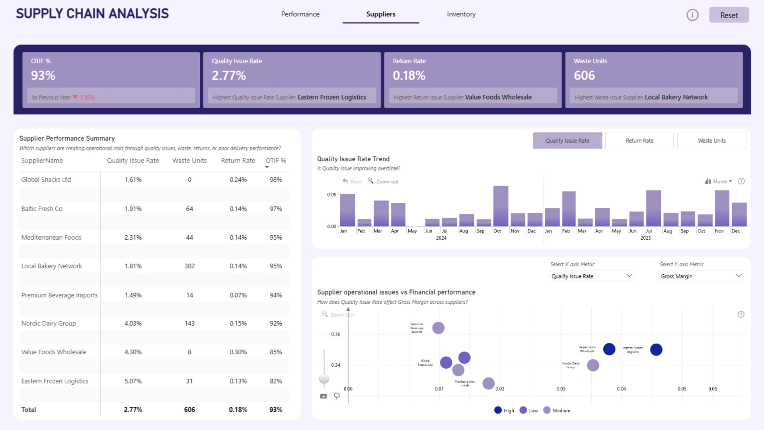The height and width of the screenshot is (430, 764).
Task: Select the lasso selection tool in scatter chart
Action: pos(337,396)
